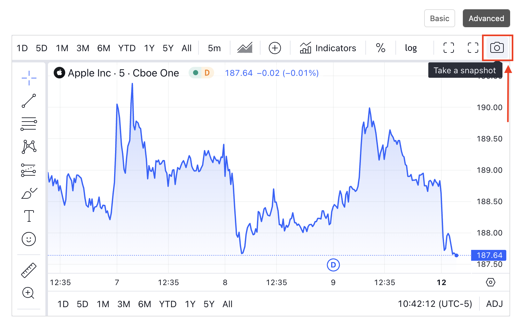Open the chart style selector
521x327 pixels.
[x=245, y=48]
